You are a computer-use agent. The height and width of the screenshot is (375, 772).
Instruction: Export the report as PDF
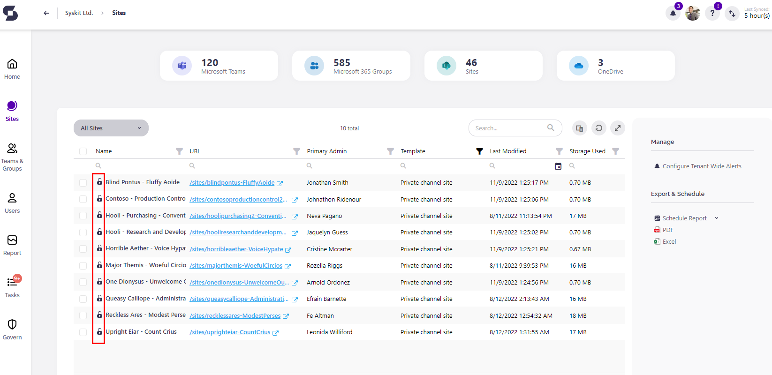664,230
